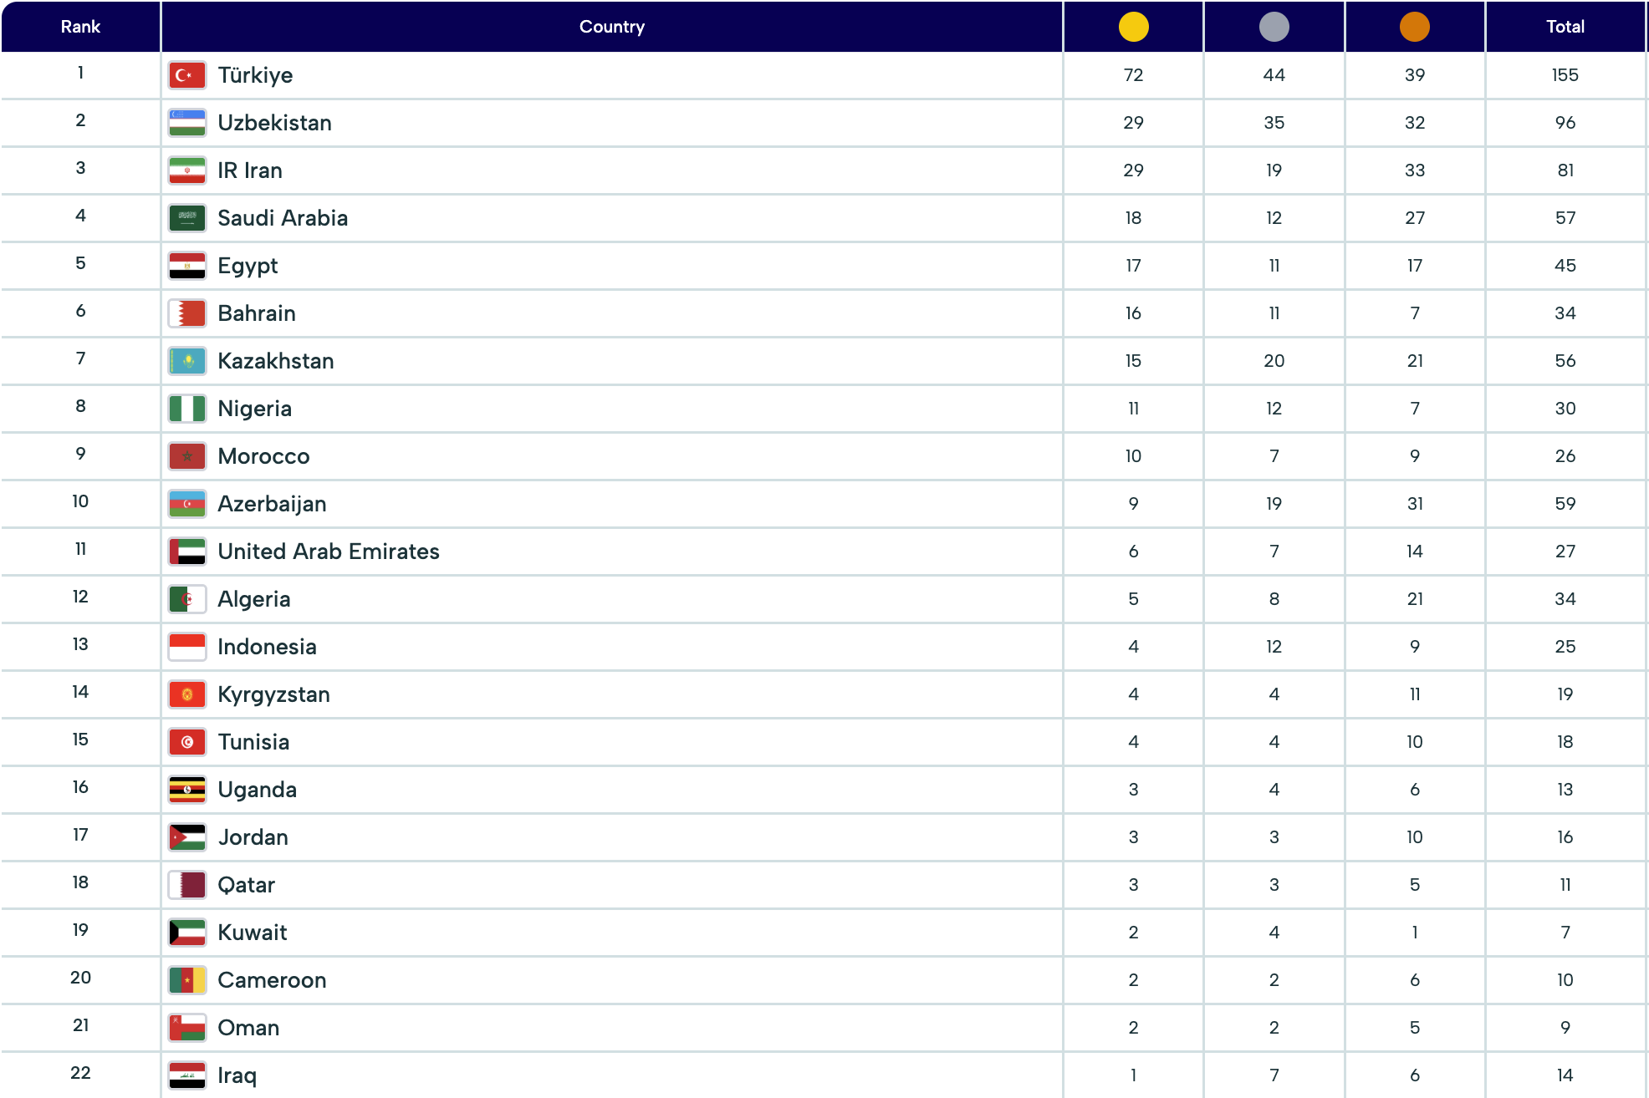Viewport: 1649px width, 1098px height.
Task: Click the bronze medal column header
Action: 1414,27
